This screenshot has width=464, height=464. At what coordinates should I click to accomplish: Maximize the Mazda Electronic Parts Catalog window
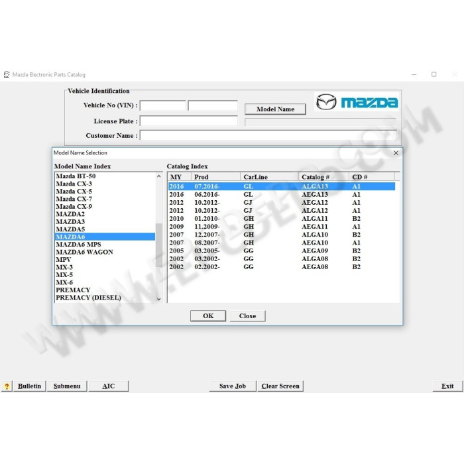point(434,74)
